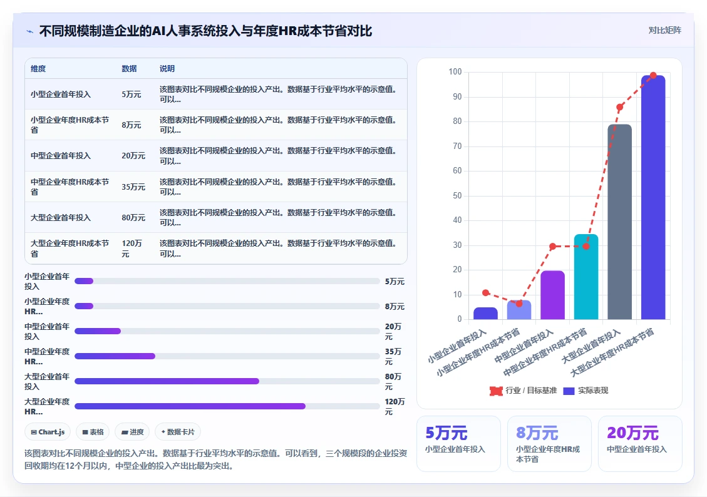
Task: Click the tallest 大型企业年度HR成本节省 chart bar
Action: pos(653,197)
